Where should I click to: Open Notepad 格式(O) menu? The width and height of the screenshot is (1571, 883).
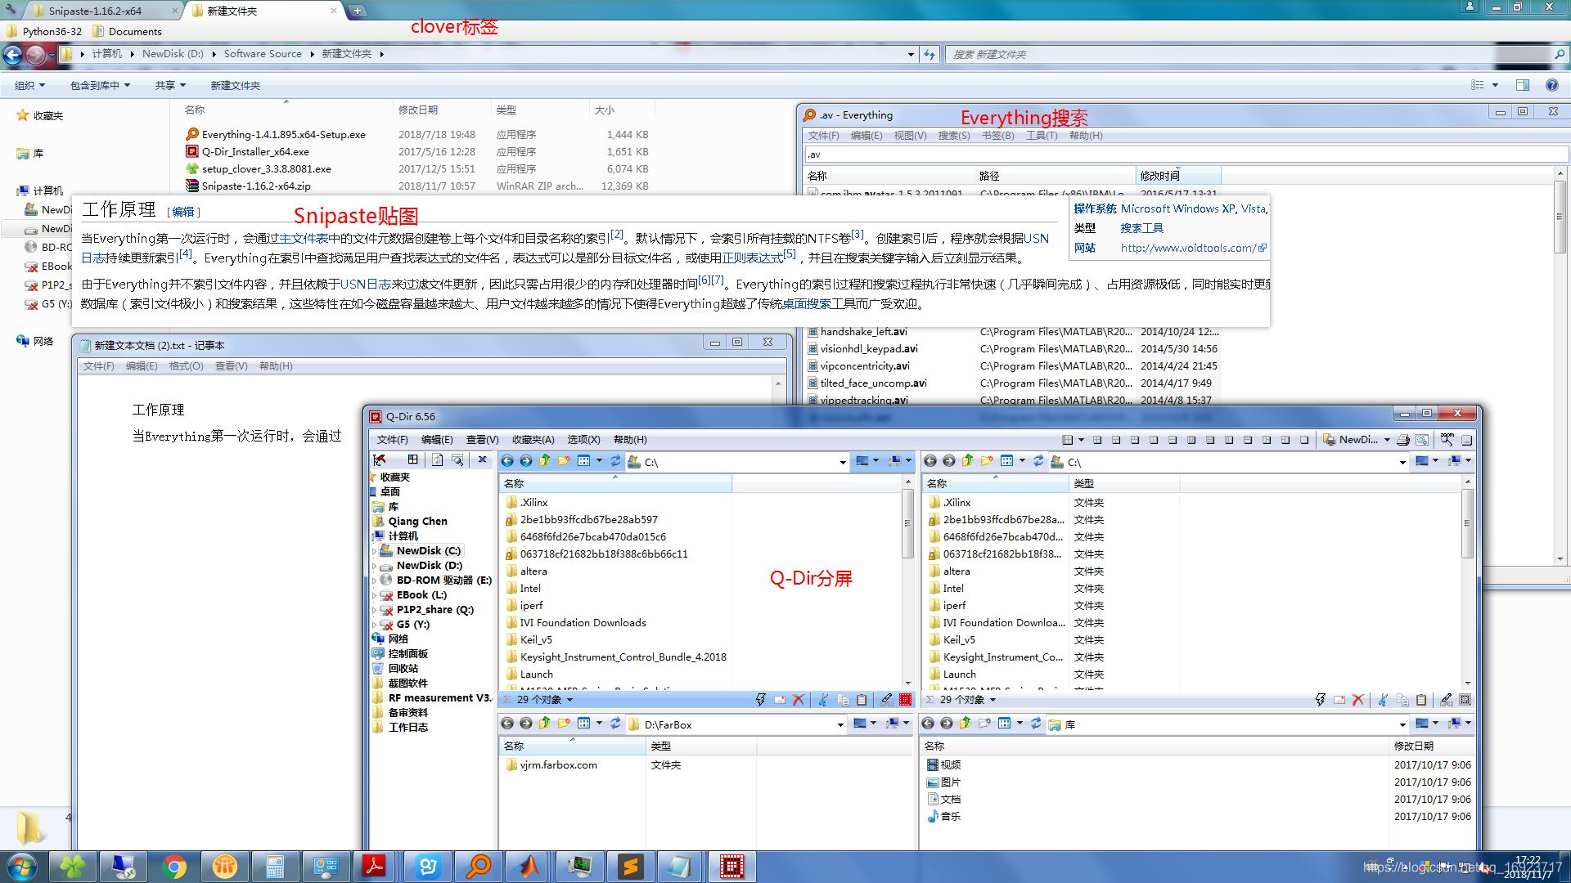[x=187, y=366]
